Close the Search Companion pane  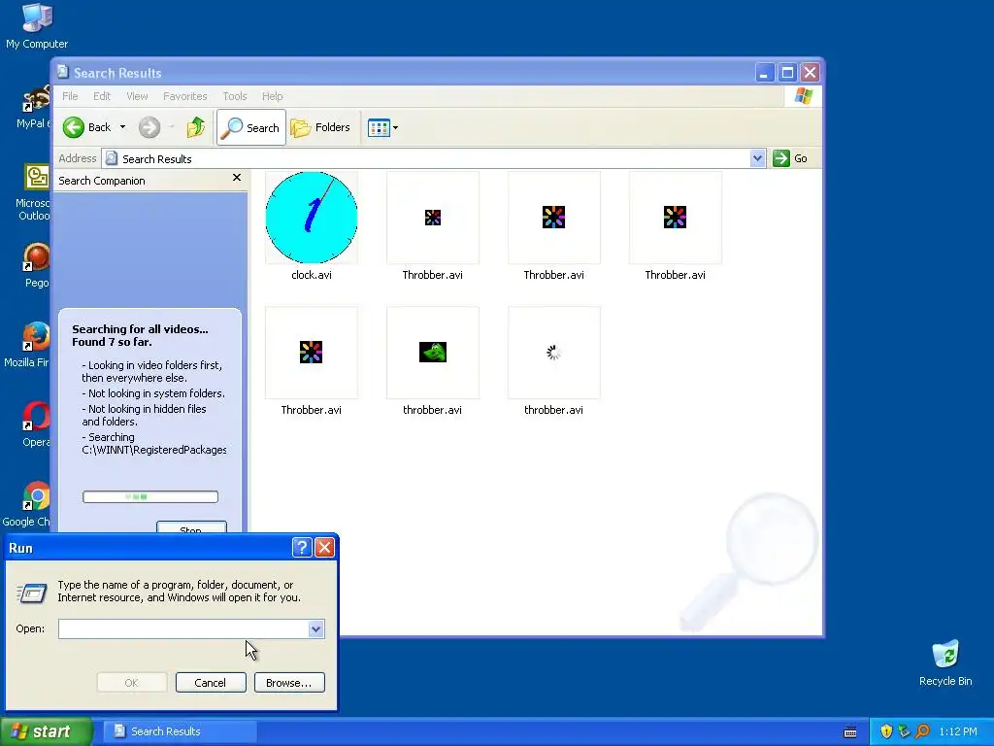pyautogui.click(x=237, y=178)
